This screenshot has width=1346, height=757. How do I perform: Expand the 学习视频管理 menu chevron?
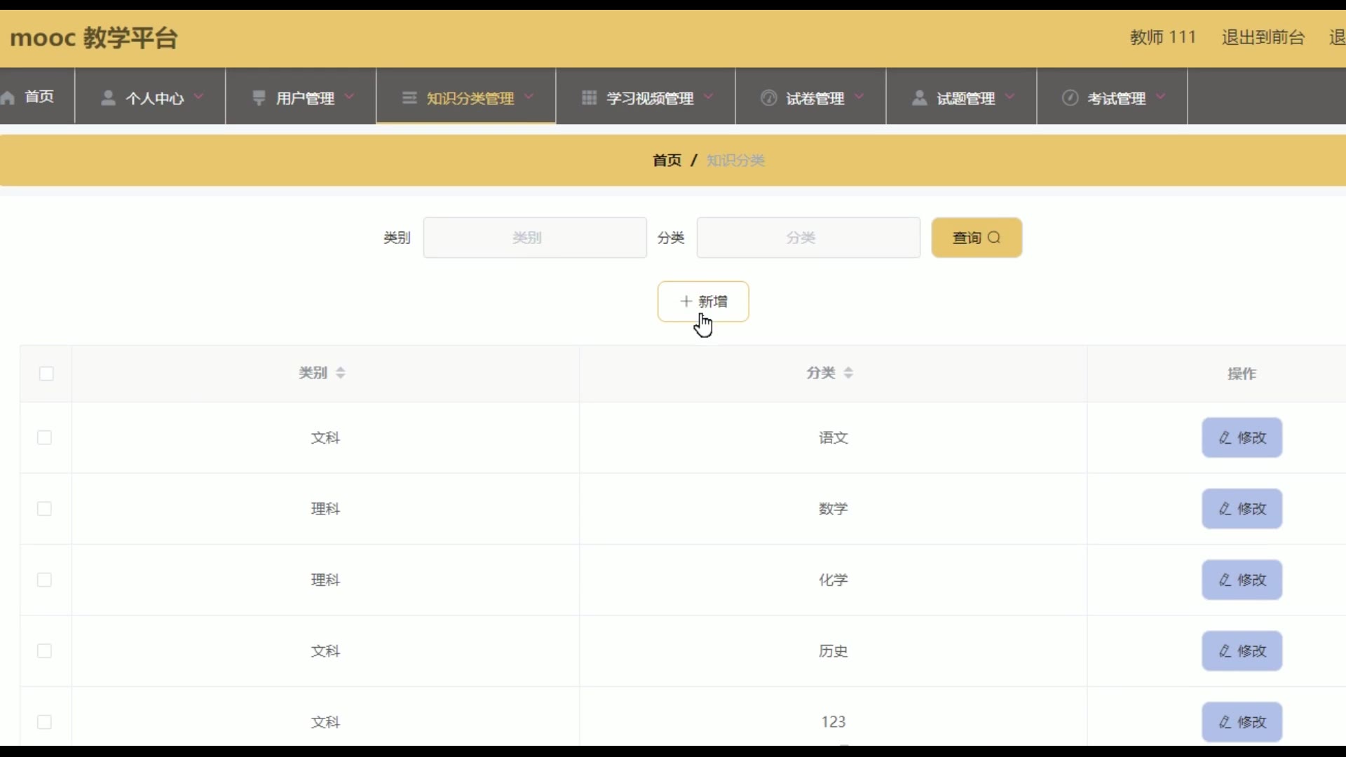point(709,97)
